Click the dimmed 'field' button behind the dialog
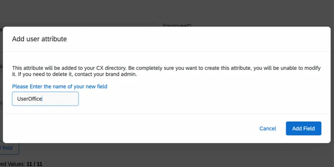The height and width of the screenshot is (167, 334). [x=9, y=148]
